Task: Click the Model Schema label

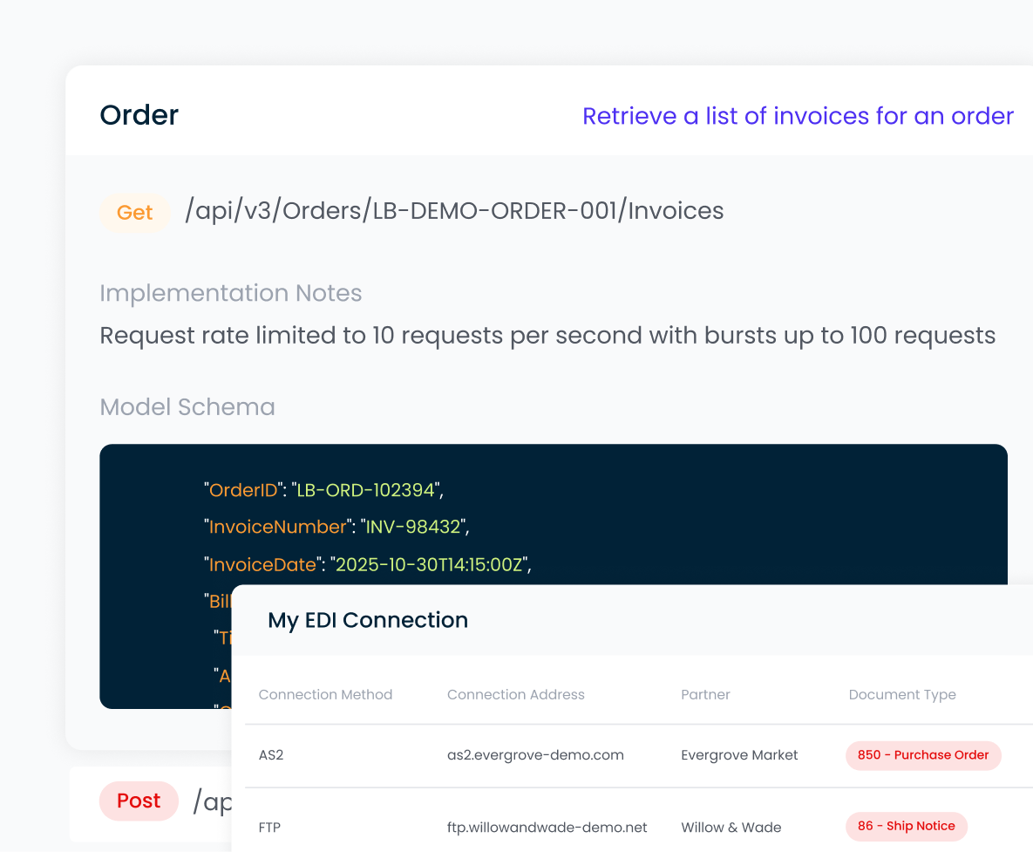Action: (187, 407)
